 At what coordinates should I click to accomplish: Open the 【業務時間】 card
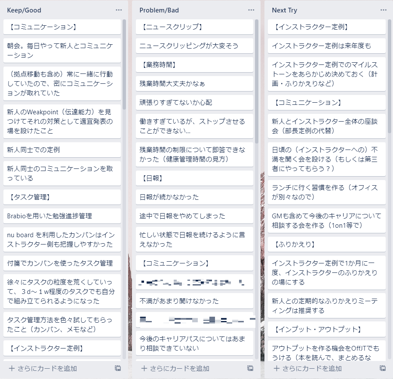(x=194, y=64)
